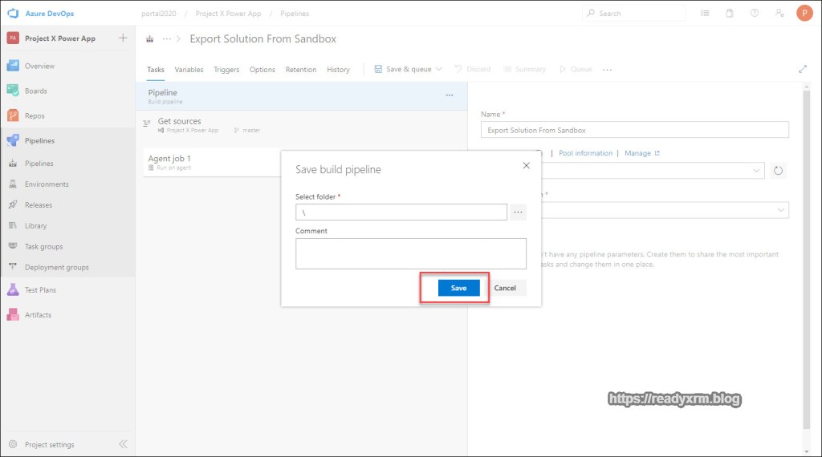The height and width of the screenshot is (457, 822).
Task: Click the Select folder input field
Action: pos(401,212)
